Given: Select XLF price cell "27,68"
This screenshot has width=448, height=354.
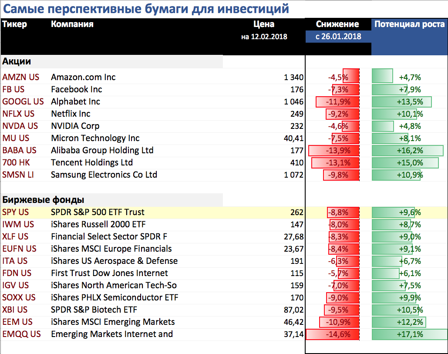Looking at the screenshot, I should pyautogui.click(x=294, y=236).
